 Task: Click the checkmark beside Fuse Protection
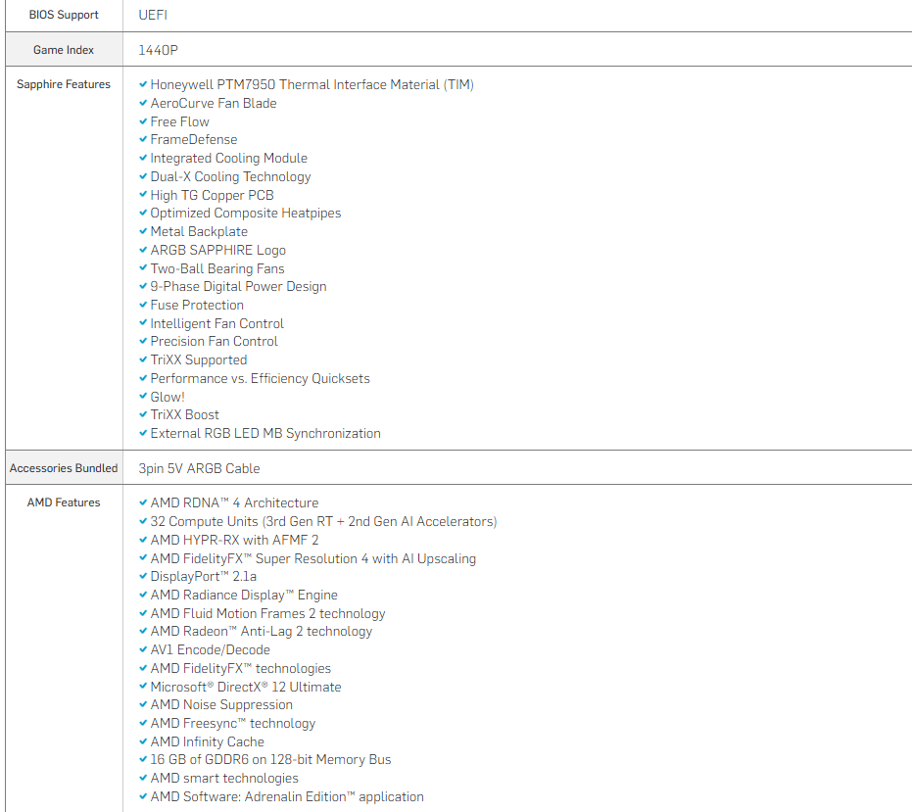point(143,306)
